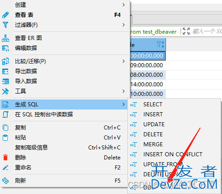Viewport: 222px width, 194px height.
Task: Choose 粘贴 from the menu
Action: pos(65,138)
